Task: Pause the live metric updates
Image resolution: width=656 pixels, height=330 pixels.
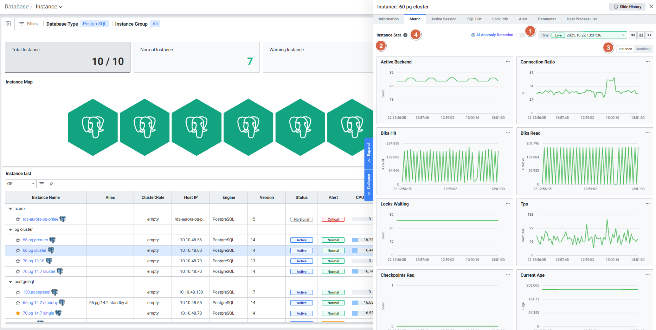Action: pyautogui.click(x=641, y=35)
